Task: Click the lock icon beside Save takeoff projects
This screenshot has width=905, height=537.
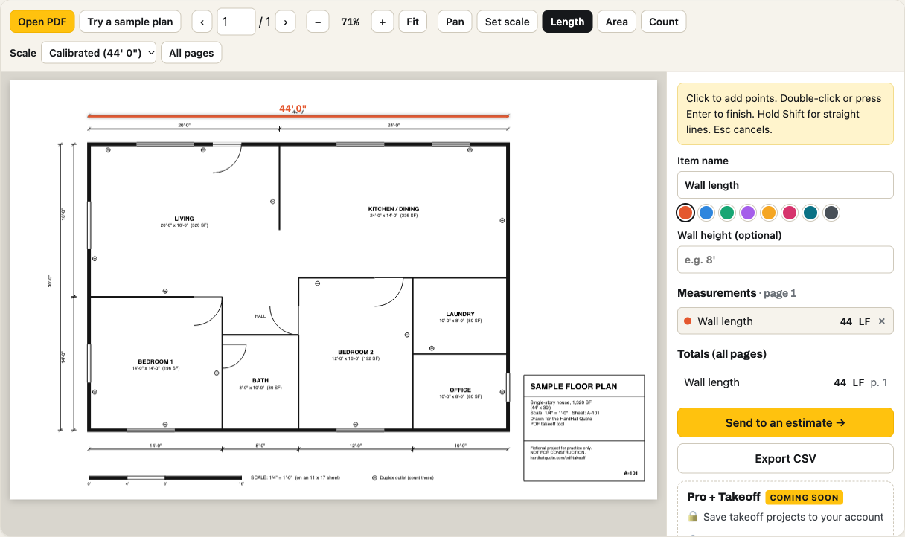Action: coord(693,516)
